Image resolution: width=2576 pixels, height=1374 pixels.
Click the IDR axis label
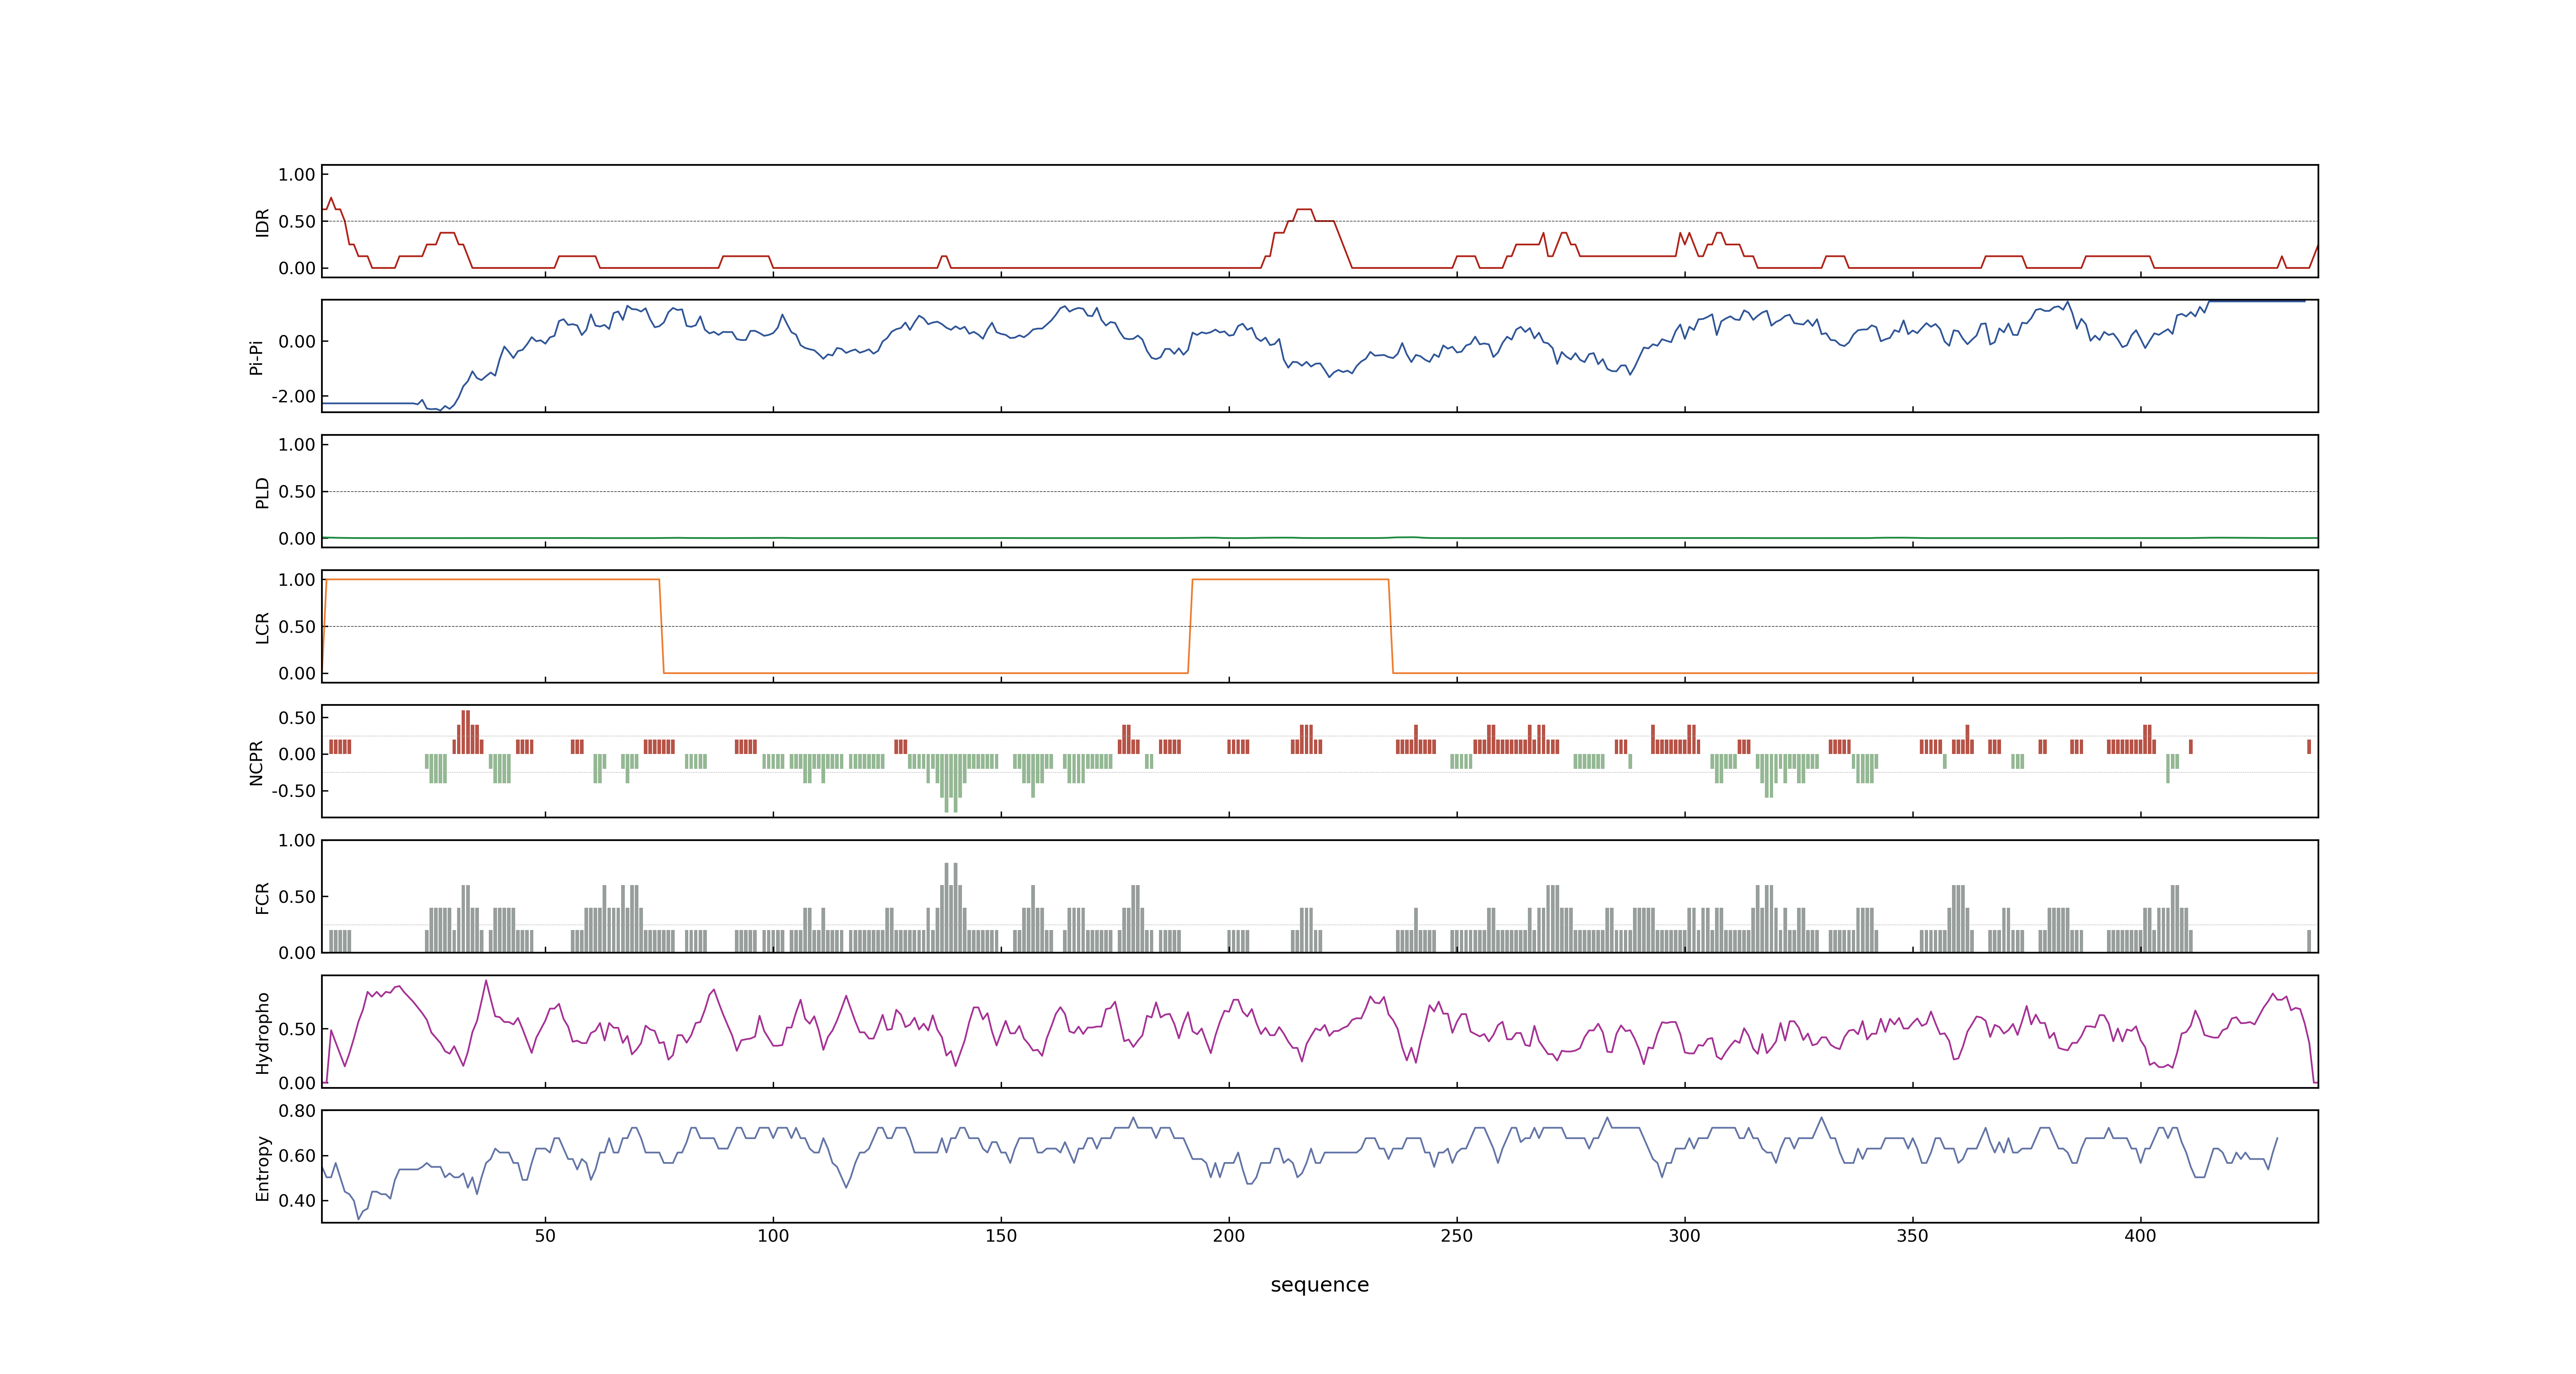[262, 222]
